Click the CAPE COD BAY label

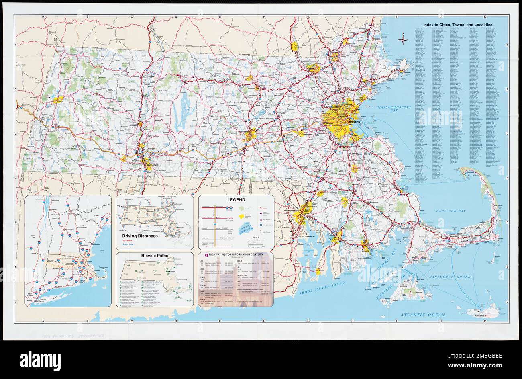pyautogui.click(x=452, y=211)
